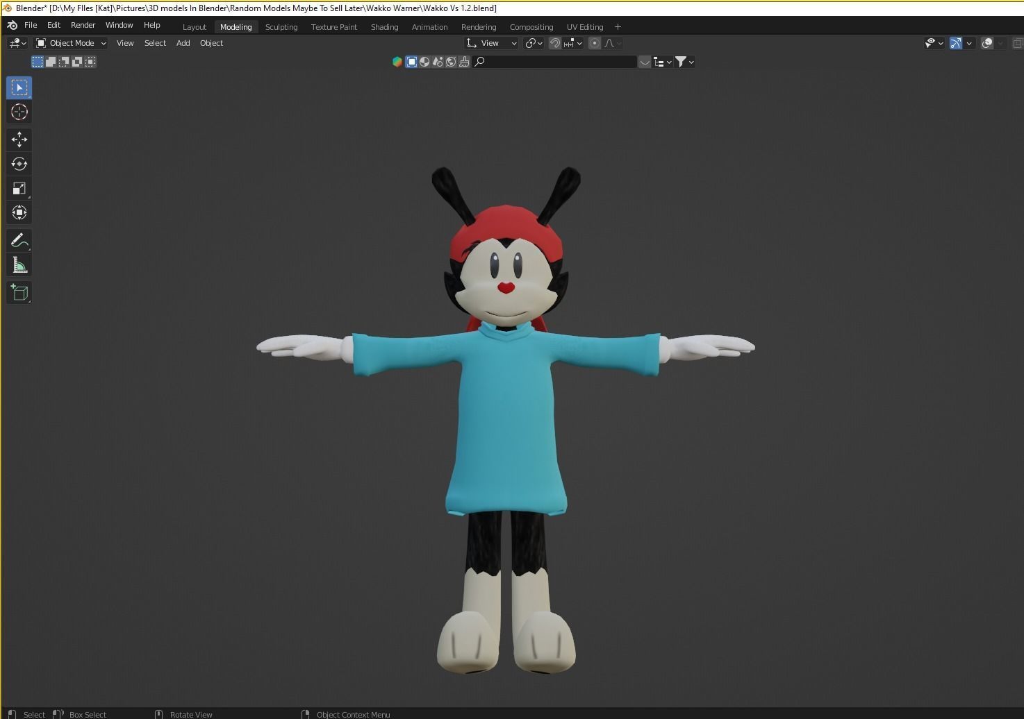This screenshot has width=1024, height=719.
Task: Open the Help menu
Action: (151, 25)
